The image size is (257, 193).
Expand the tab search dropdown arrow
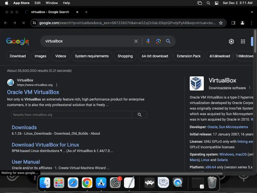click(252, 12)
